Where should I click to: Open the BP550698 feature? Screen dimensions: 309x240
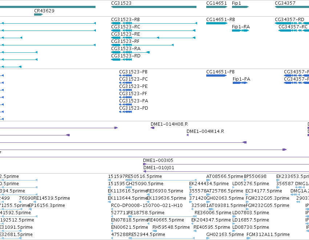pos(245,180)
